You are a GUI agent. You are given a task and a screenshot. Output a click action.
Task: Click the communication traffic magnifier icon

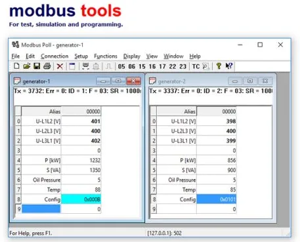click(206, 66)
